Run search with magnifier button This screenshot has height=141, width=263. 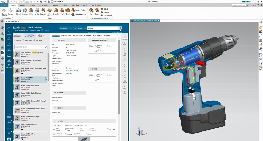[x=120, y=29]
